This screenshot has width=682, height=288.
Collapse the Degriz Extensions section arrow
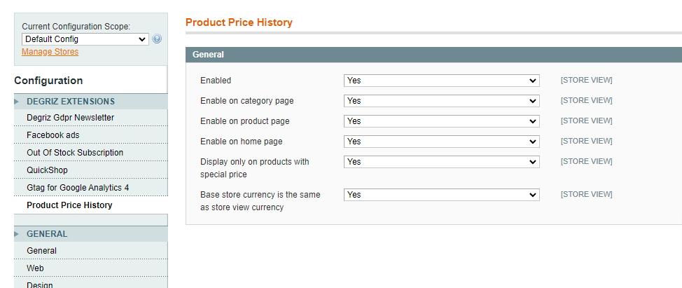click(x=17, y=102)
